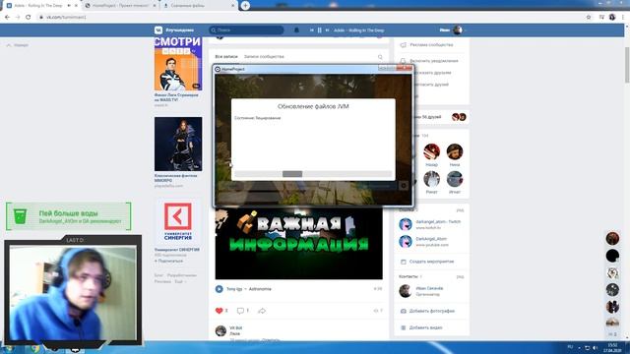Click Подписаться under Университет Синергия

tap(168, 261)
